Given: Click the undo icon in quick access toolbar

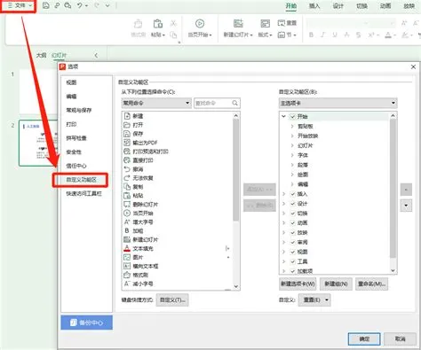Looking at the screenshot, I should pyautogui.click(x=80, y=5).
